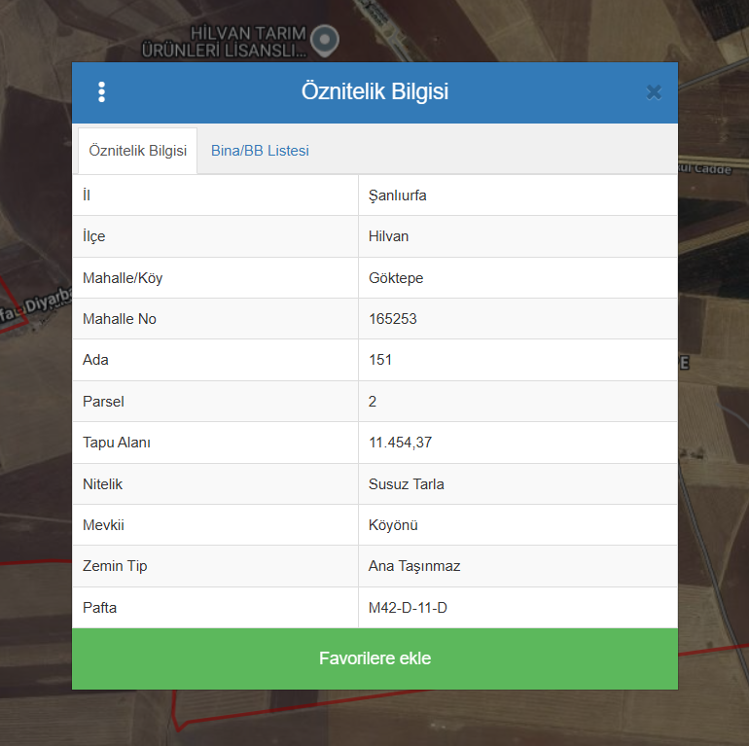Select the Köyönü Mevkii value
Viewport: 749px width, 746px height.
click(393, 525)
